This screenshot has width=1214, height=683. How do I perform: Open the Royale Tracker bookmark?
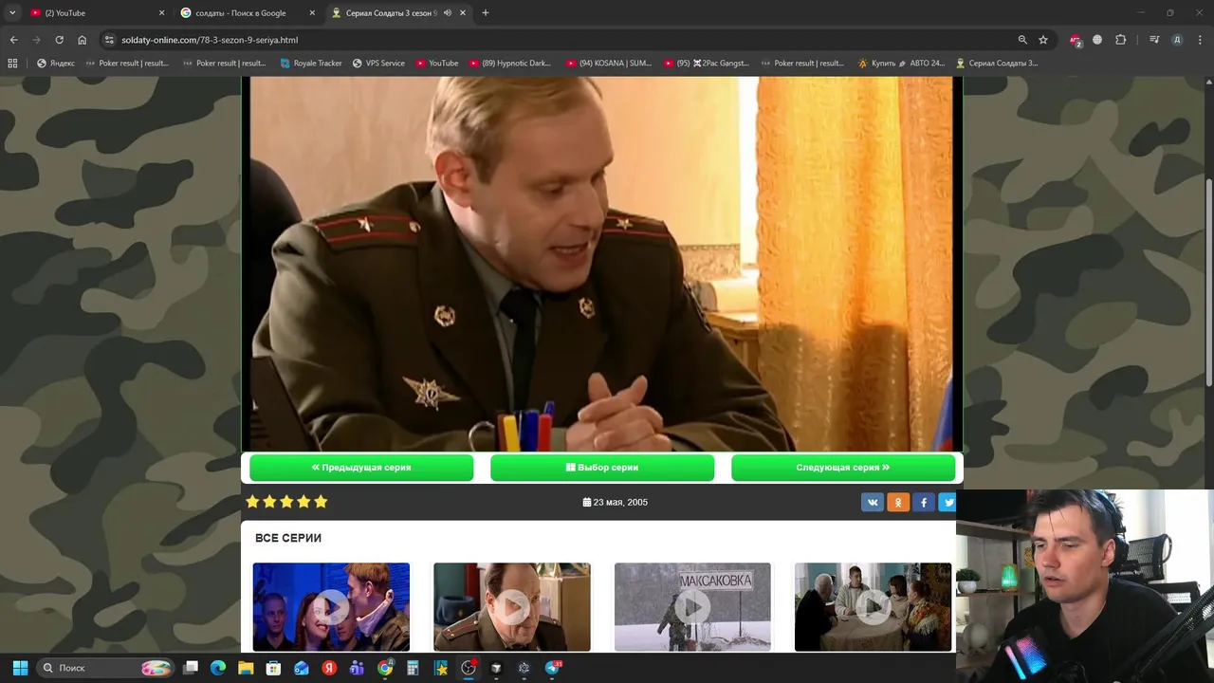pos(311,64)
